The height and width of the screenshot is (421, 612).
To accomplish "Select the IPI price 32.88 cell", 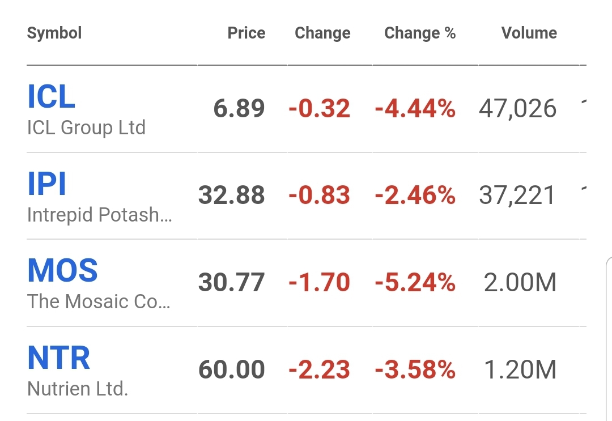I will pyautogui.click(x=232, y=195).
